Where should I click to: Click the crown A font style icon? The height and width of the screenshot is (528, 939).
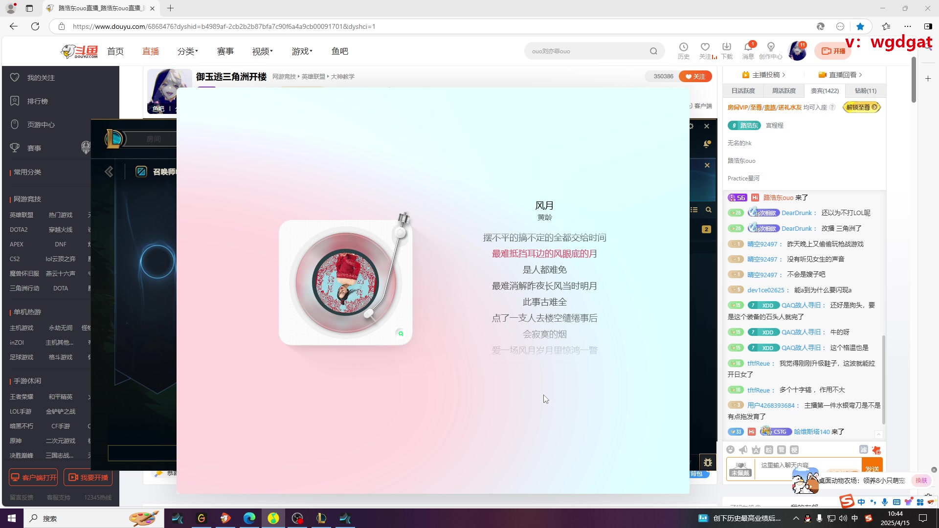(x=756, y=450)
